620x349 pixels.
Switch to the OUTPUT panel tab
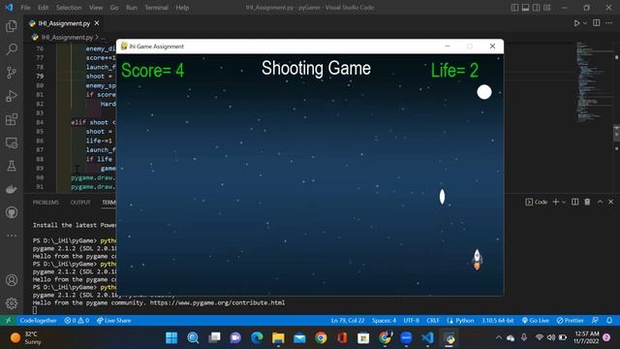click(x=80, y=203)
